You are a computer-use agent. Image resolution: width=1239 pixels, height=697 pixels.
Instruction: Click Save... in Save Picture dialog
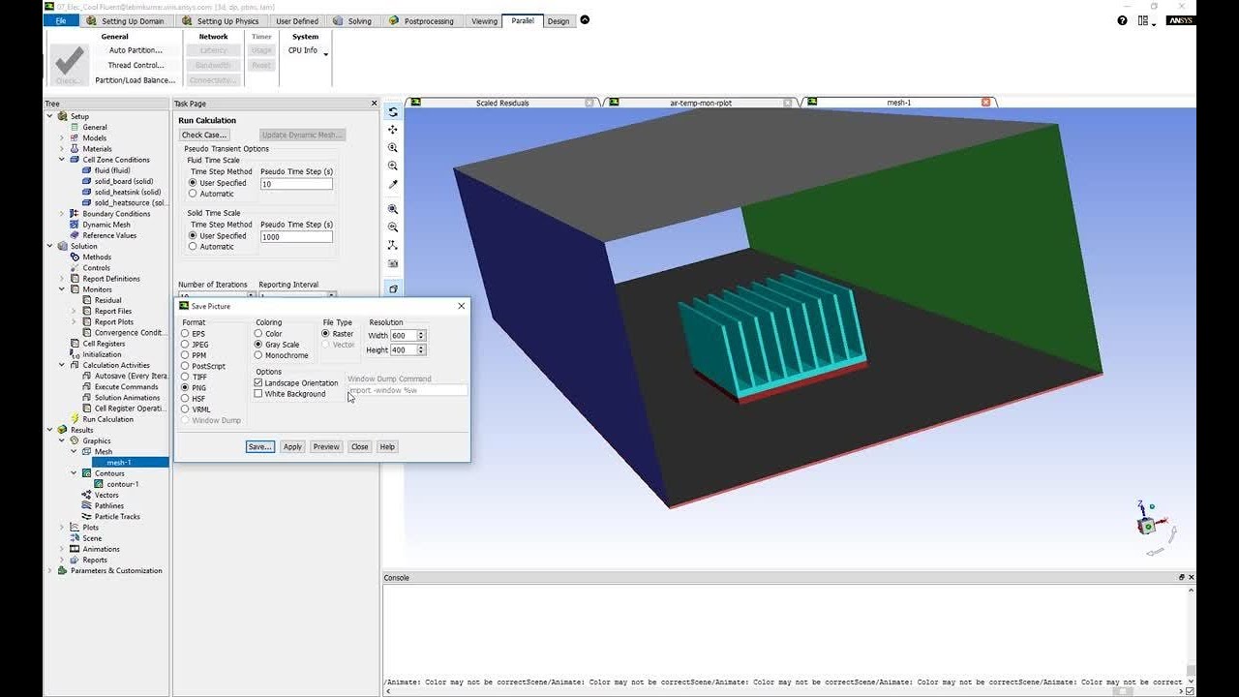pyautogui.click(x=260, y=447)
